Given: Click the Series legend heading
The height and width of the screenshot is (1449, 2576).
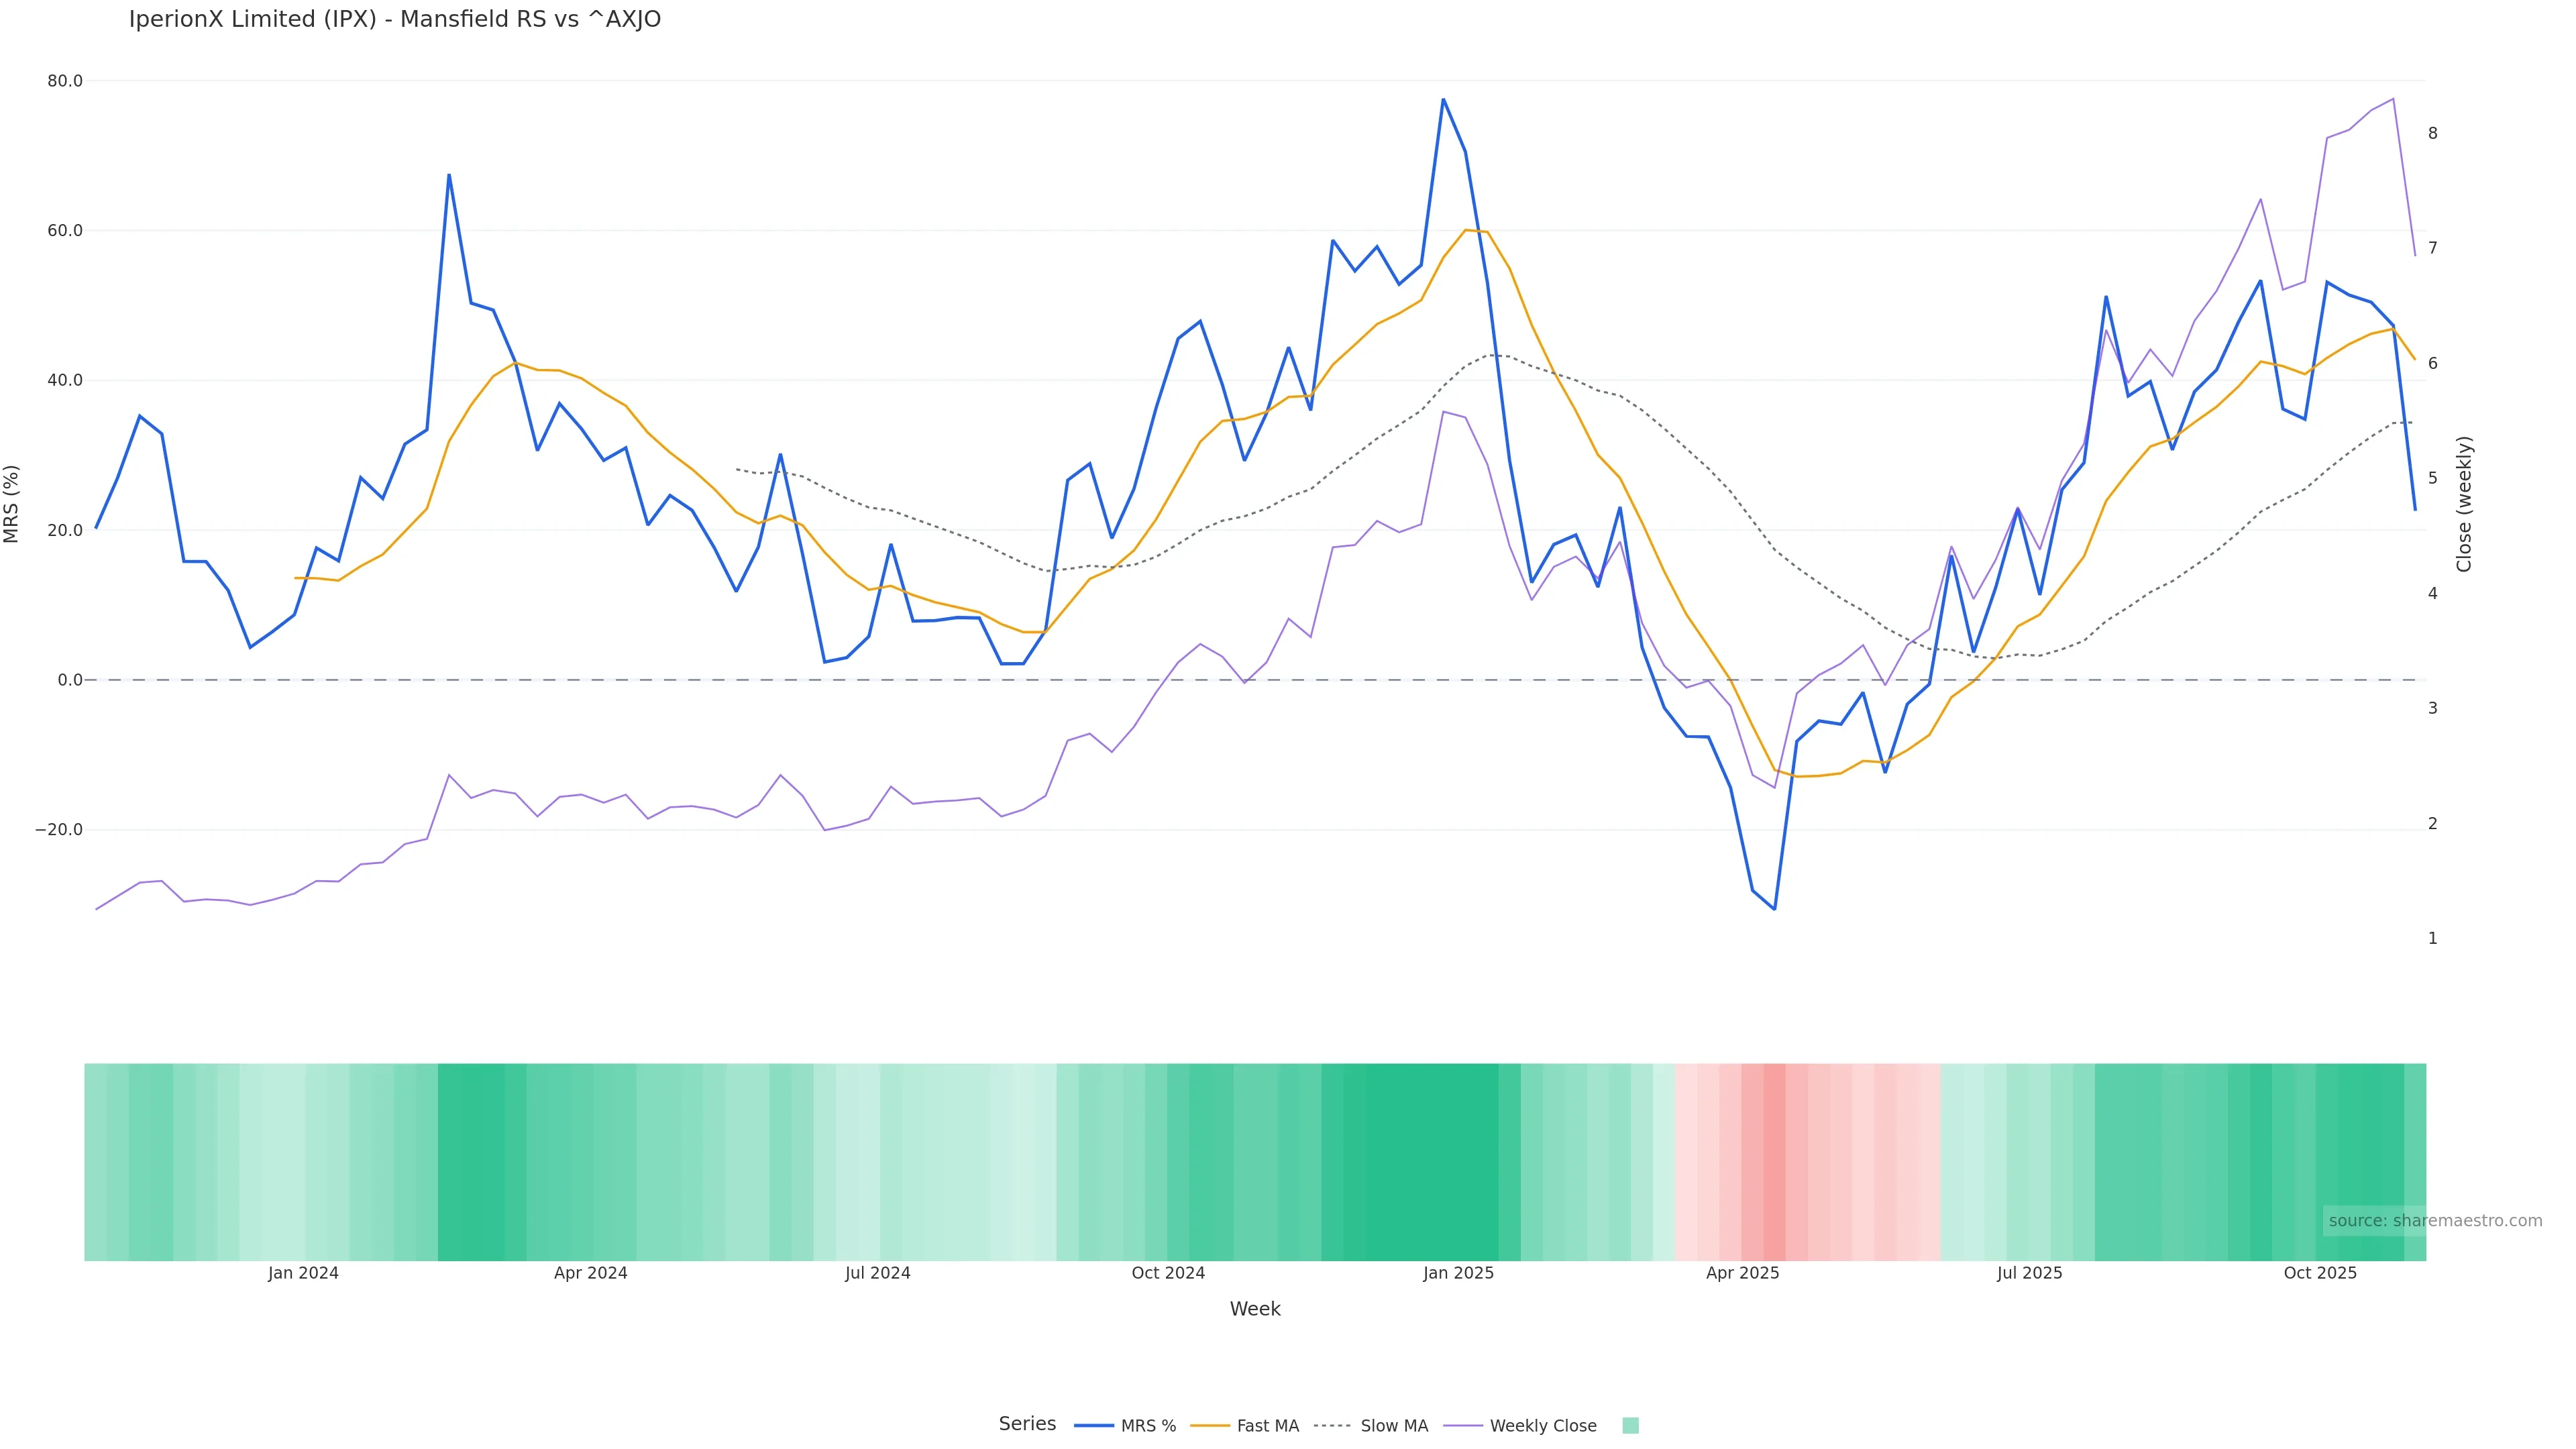Looking at the screenshot, I should pyautogui.click(x=1027, y=1423).
